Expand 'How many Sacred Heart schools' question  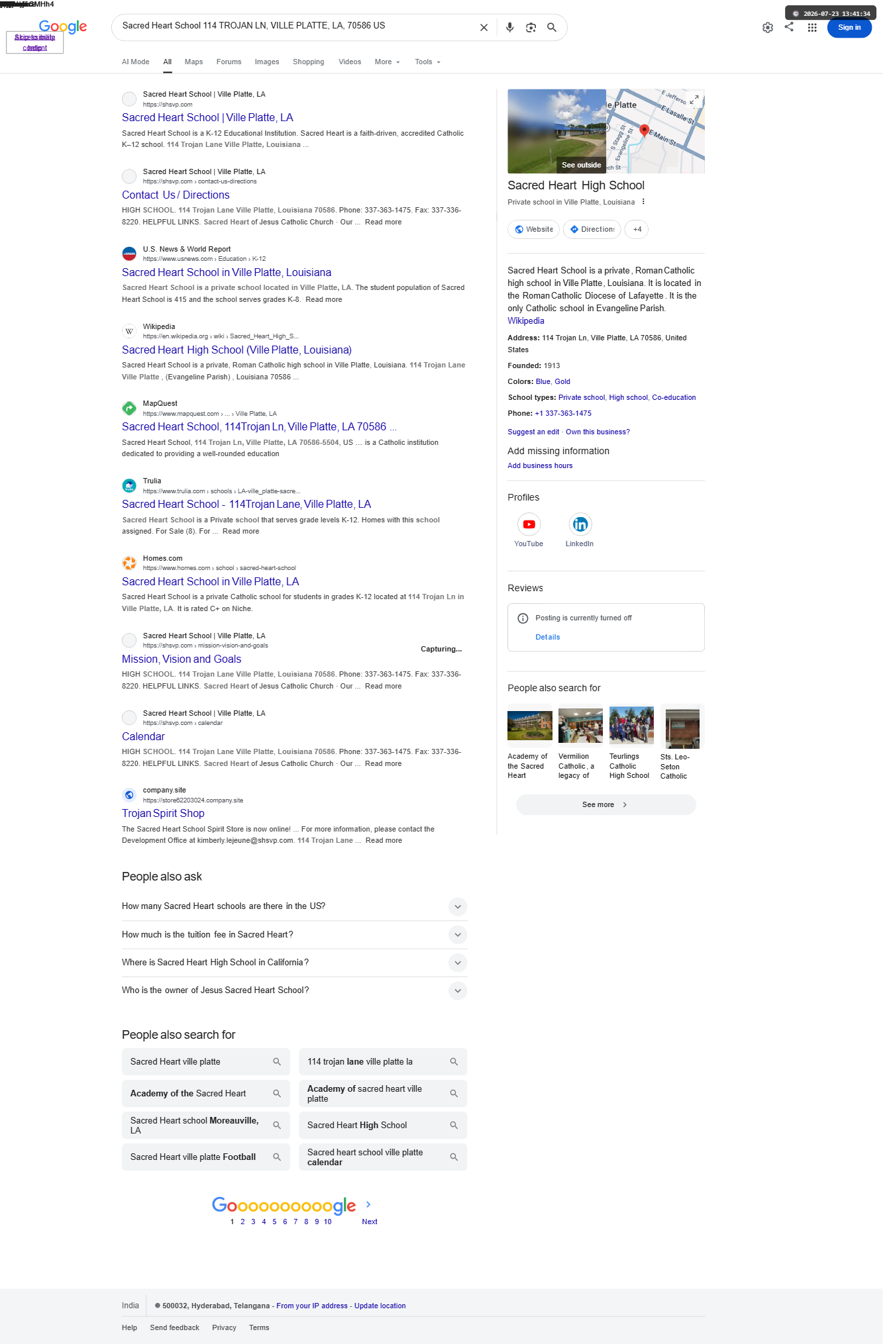(458, 906)
